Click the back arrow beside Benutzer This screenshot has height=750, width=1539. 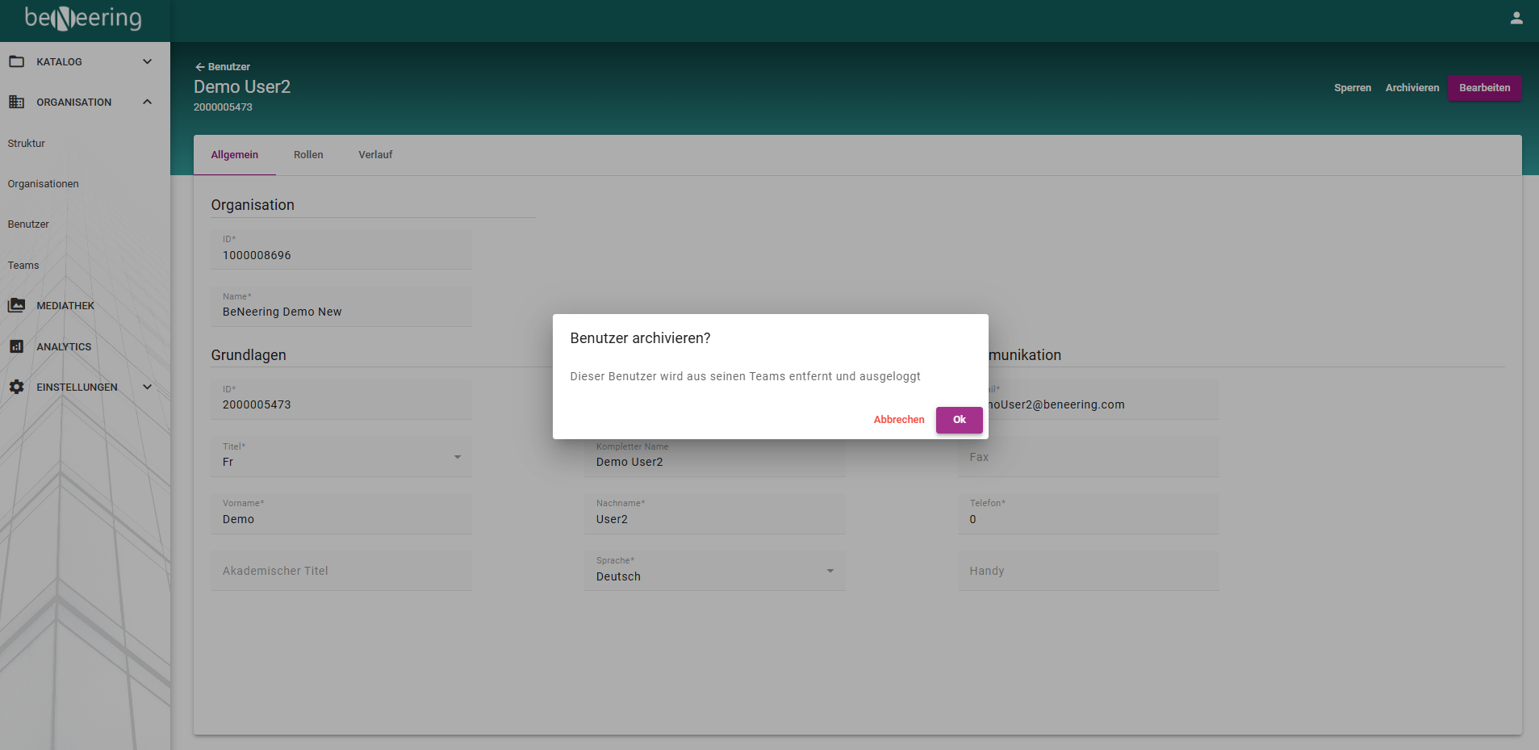(x=199, y=67)
